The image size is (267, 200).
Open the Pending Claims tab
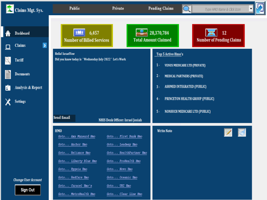pyautogui.click(x=161, y=8)
